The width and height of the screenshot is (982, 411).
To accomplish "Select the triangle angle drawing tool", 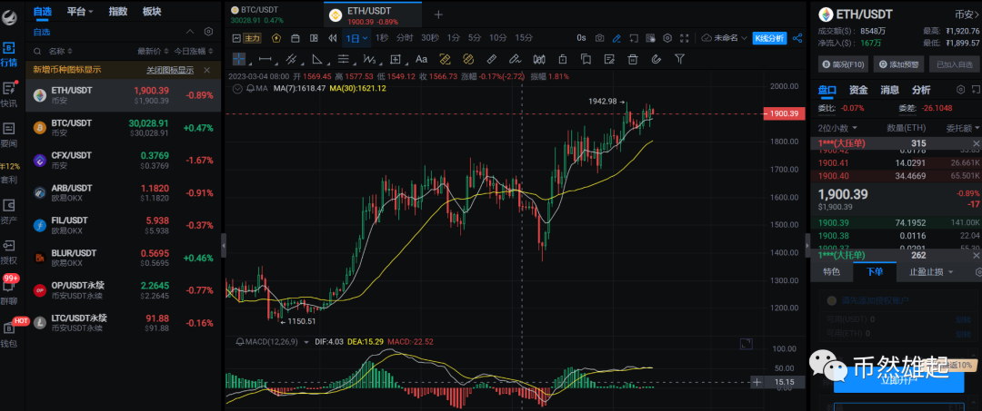I will [x=317, y=59].
